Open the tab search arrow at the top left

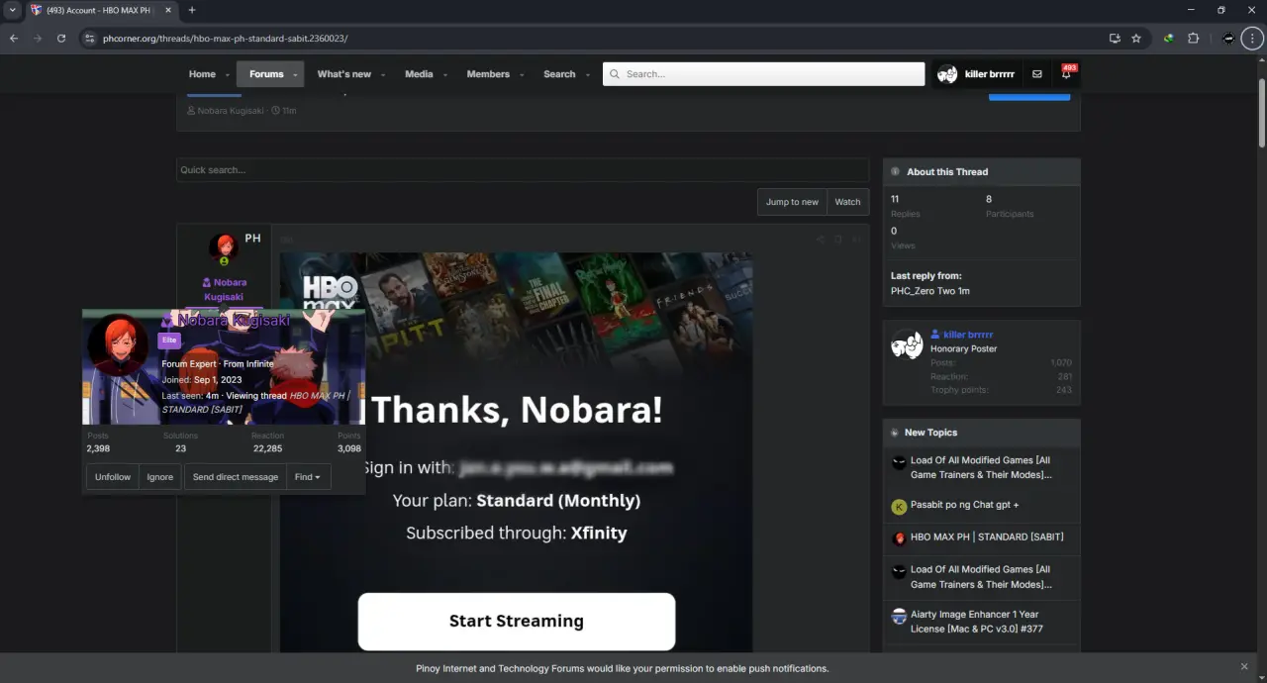(x=13, y=10)
